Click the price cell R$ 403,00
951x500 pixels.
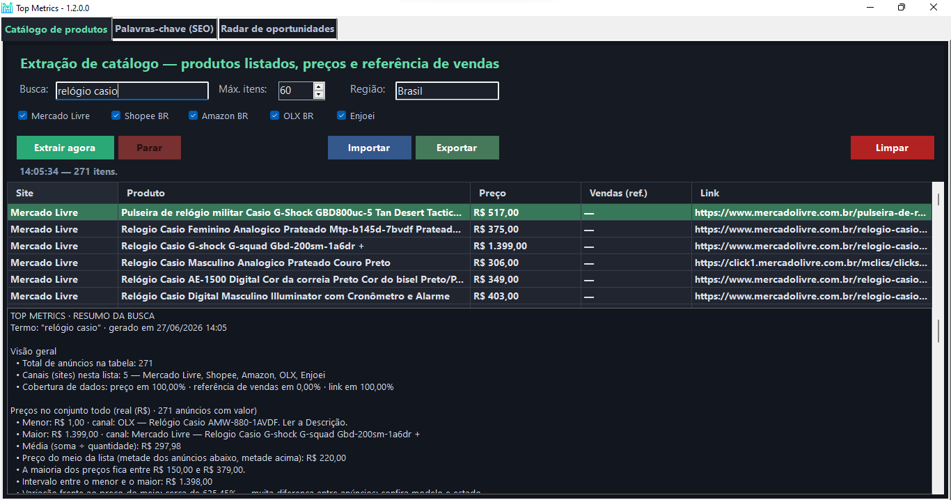526,296
